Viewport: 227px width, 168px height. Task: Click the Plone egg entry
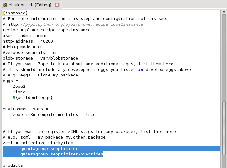pos(19,92)
